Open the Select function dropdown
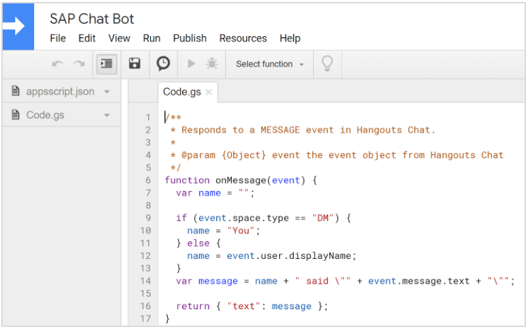The width and height of the screenshot is (528, 329). 269,64
